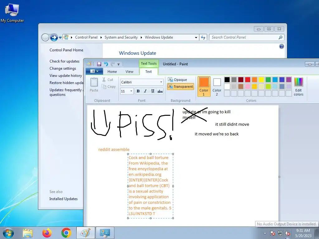This screenshot has width=319, height=239.
Task: Toggle Bold text formatting
Action: pos(138,91)
